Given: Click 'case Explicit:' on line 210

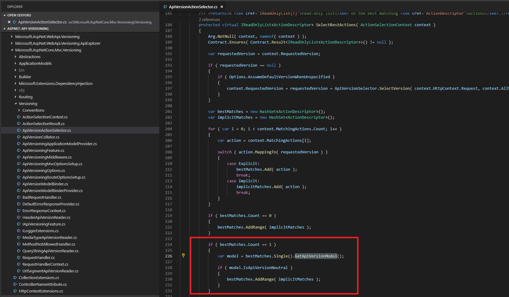Looking at the screenshot, I should [243, 163].
